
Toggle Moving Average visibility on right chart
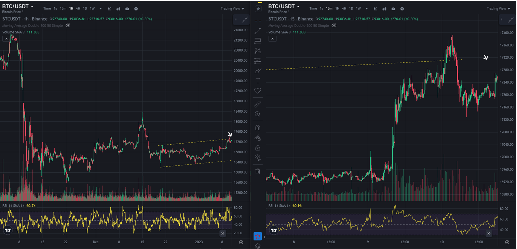tap(334, 26)
